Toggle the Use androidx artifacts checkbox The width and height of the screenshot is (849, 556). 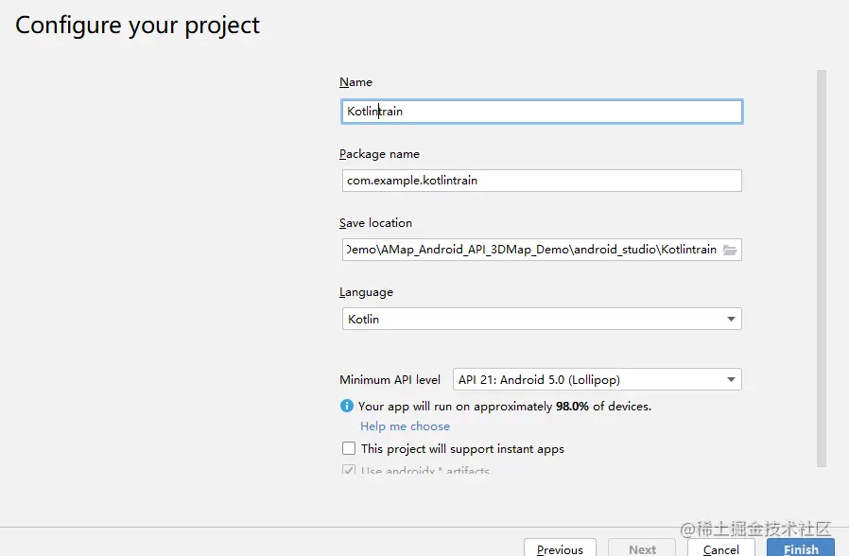pyautogui.click(x=350, y=470)
